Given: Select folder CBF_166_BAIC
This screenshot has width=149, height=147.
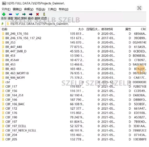Looking at the screenshot, I should (x=15, y=104).
